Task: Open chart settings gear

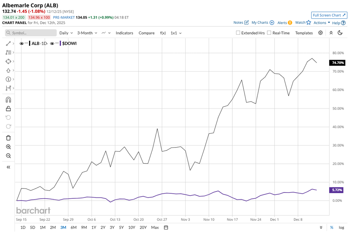Action: point(320,33)
